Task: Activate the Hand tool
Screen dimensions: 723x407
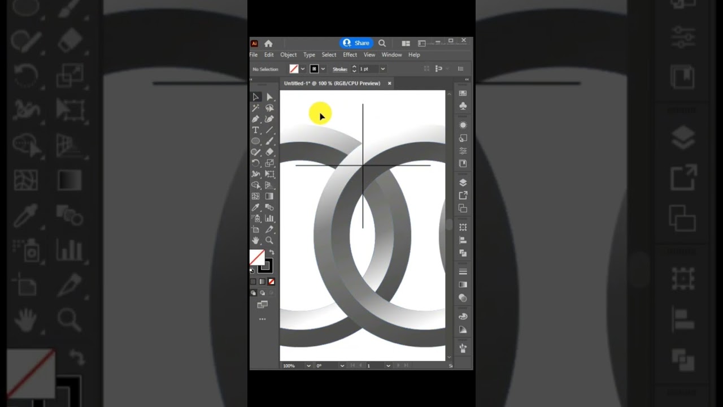Action: (256, 240)
